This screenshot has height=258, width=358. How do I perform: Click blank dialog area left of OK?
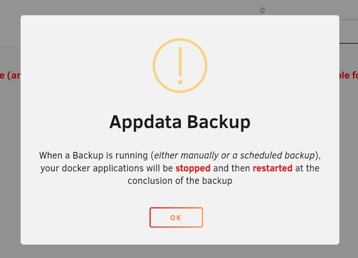click(x=85, y=217)
